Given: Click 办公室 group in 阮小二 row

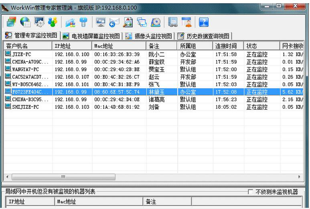Looking at the screenshot, I should click(x=188, y=54).
